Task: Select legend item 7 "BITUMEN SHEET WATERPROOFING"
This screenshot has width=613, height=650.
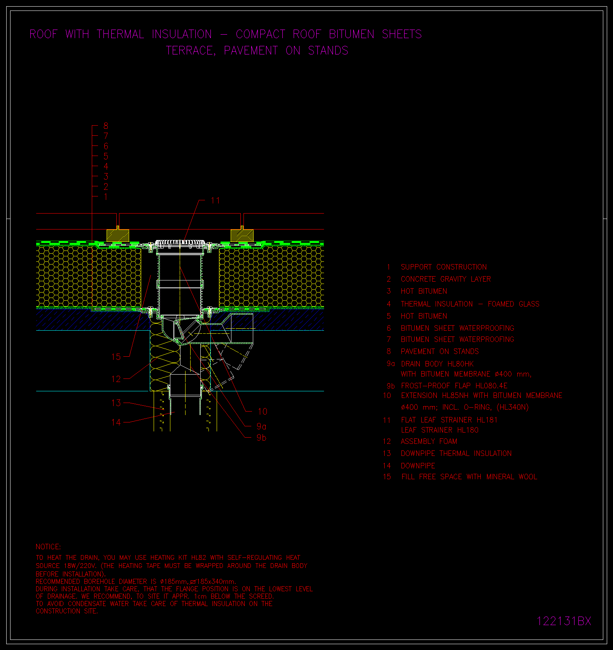Action: point(457,339)
